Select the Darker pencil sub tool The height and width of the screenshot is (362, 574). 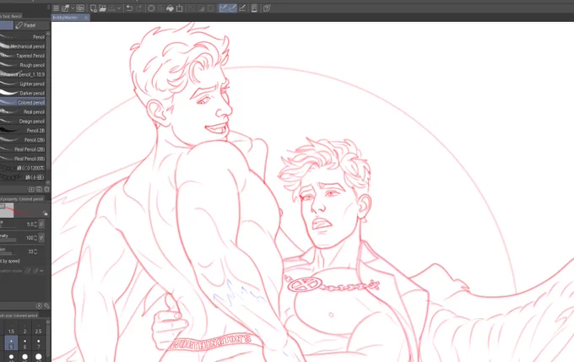point(22,93)
